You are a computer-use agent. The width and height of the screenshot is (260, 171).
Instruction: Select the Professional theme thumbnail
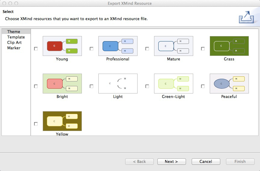click(x=118, y=46)
